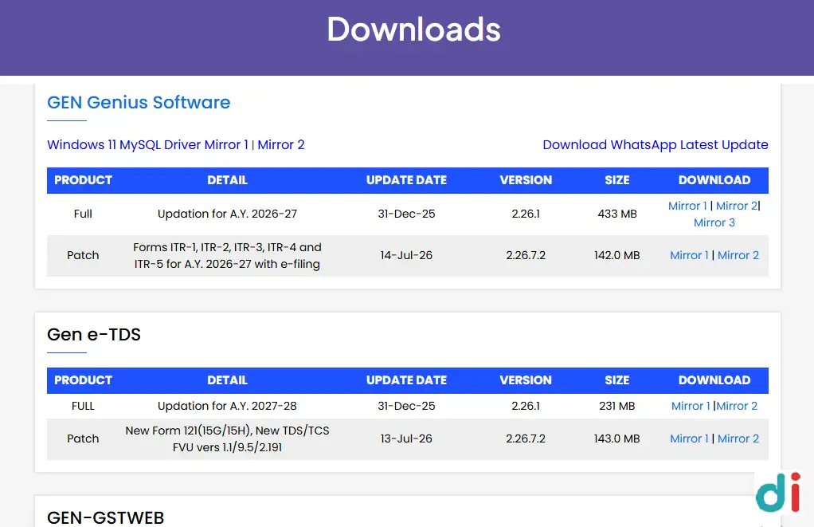Download e-TDS Patch 143.0 MB via Mirror 1
The image size is (814, 527).
click(x=689, y=439)
